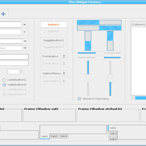
Task: Switch to tab3 in left-tabbed notebook
Action: (x=113, y=139)
